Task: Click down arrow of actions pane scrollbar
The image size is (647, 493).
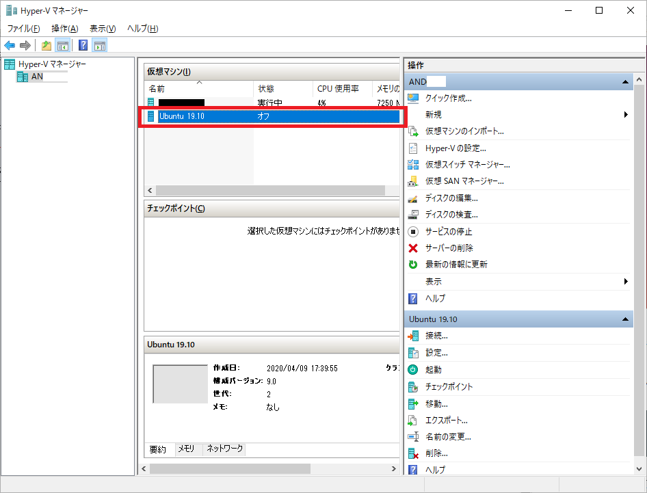Action: pos(639,469)
